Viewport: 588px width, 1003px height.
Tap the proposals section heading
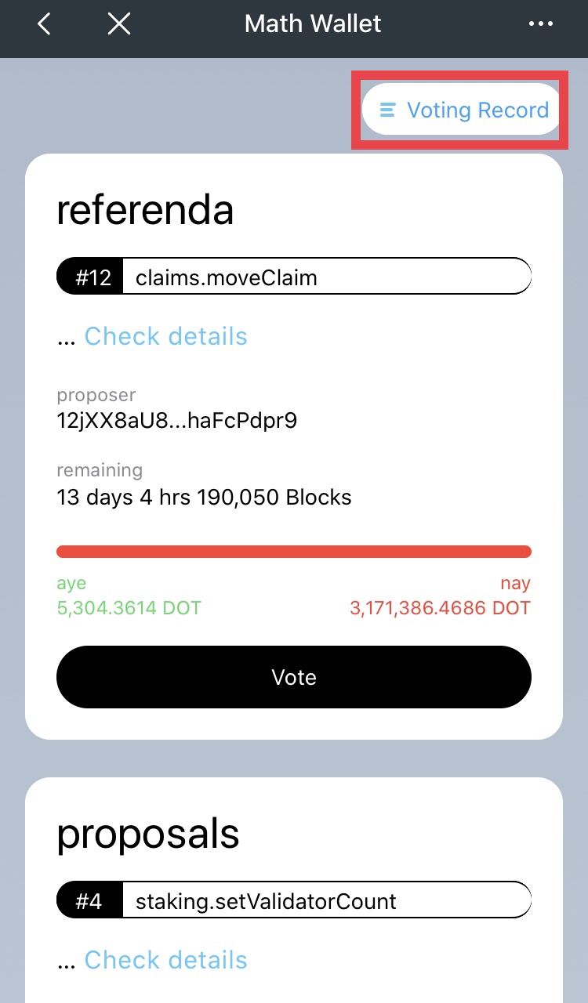(148, 835)
